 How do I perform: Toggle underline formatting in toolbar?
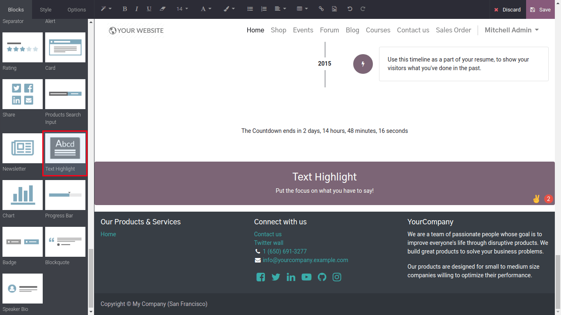[149, 9]
